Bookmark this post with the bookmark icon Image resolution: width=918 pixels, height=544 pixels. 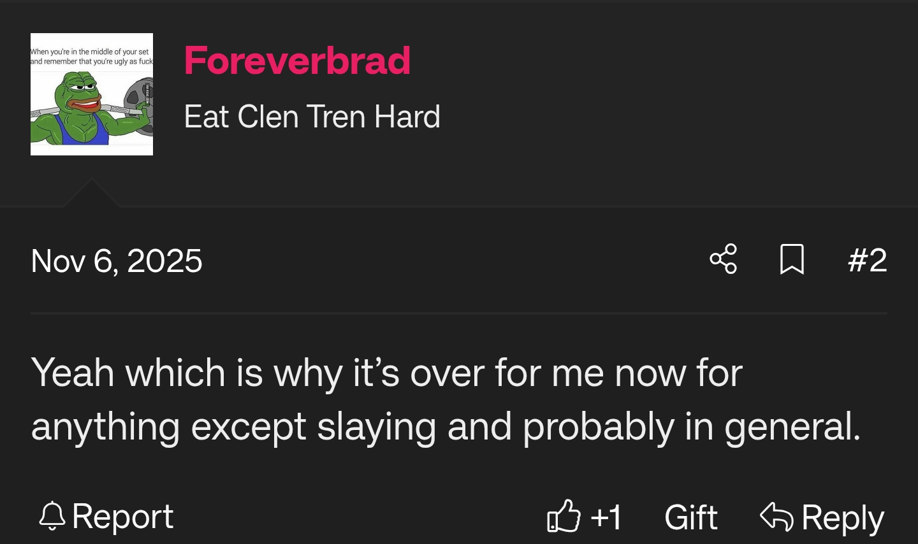(792, 259)
